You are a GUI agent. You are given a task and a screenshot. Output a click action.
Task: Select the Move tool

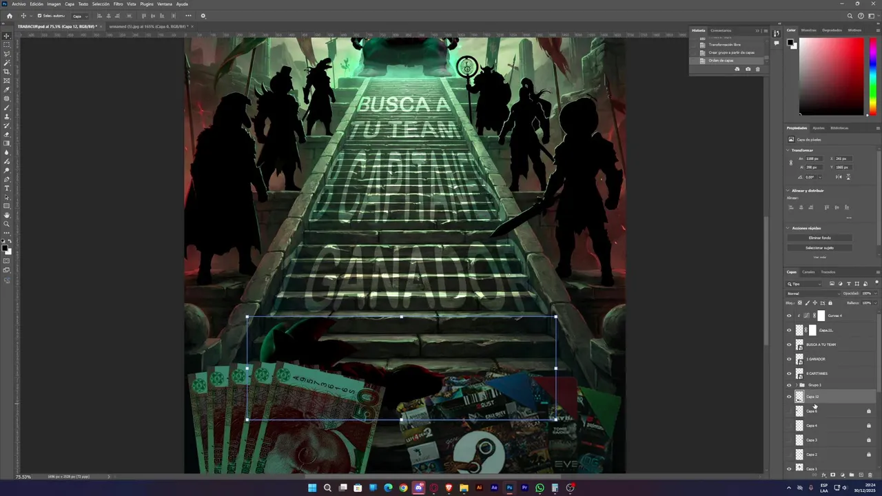(x=7, y=36)
